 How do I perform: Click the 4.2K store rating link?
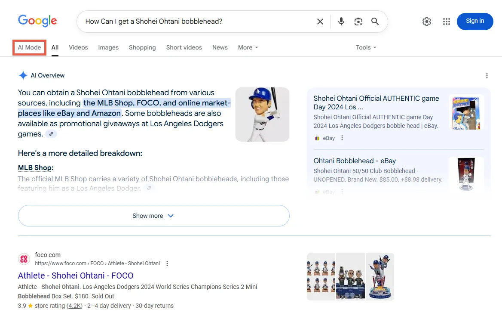[x=74, y=306]
